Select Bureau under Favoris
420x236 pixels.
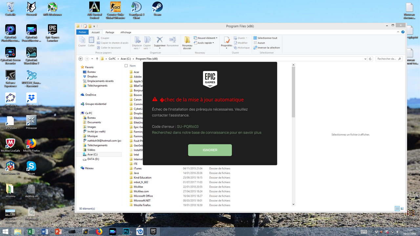[x=92, y=72]
